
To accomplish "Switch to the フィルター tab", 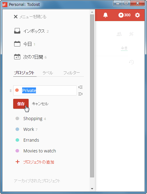I will 72,73.
